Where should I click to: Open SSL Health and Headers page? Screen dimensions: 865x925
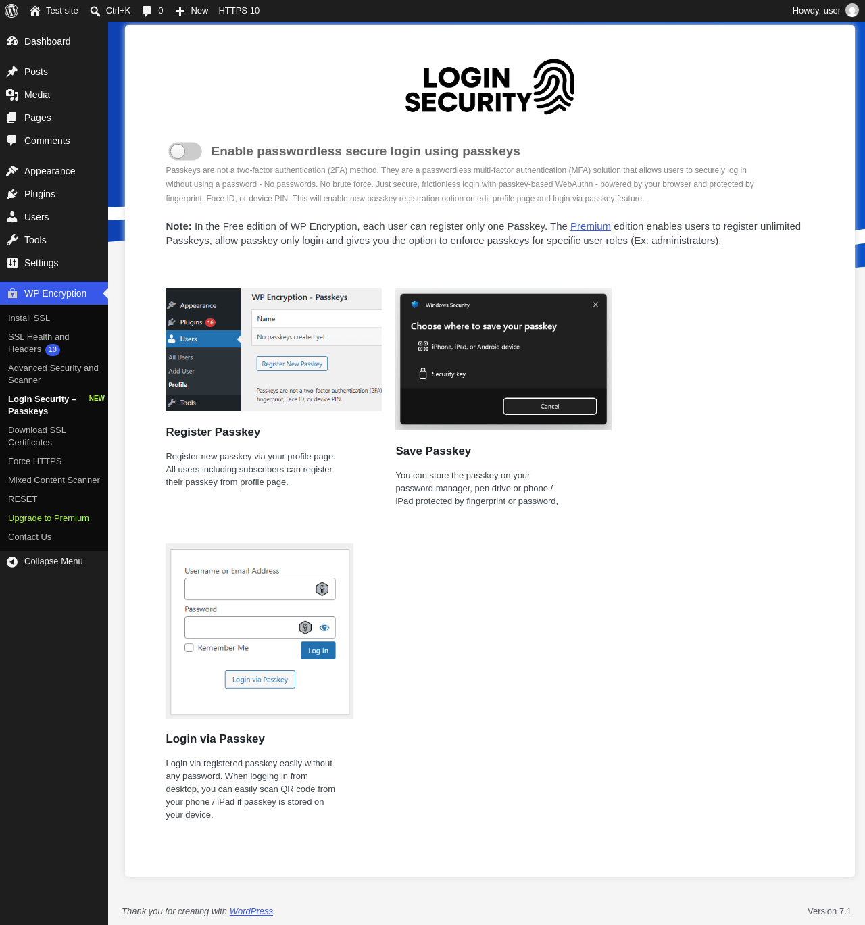(39, 343)
